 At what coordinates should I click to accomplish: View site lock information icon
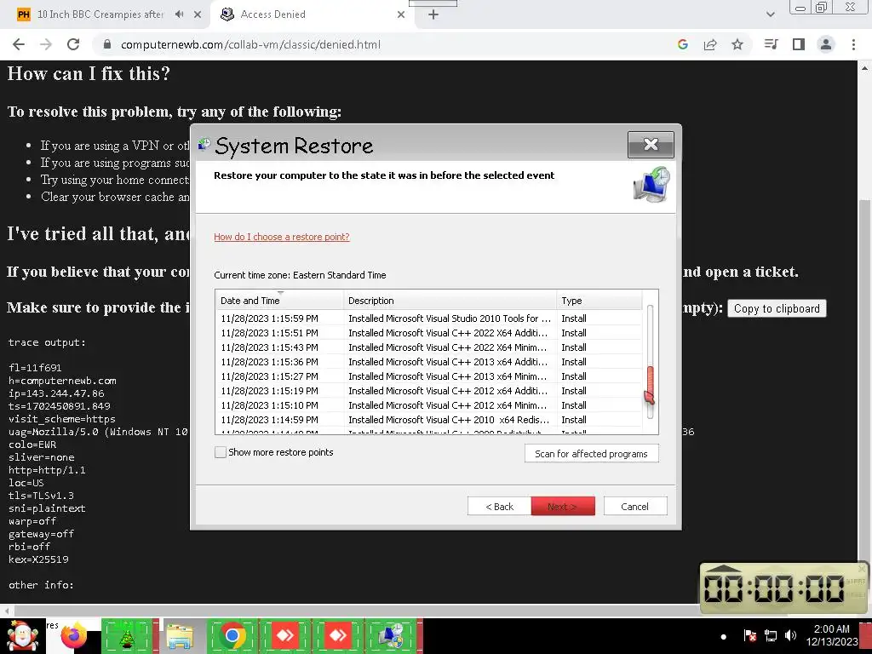[107, 44]
